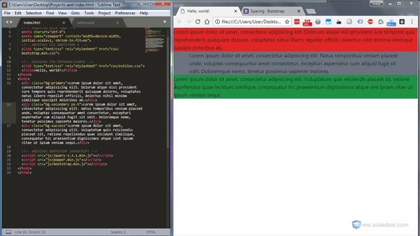This screenshot has width=420, height=236.
Task: Open the Chrome three-dot menu
Action: [412, 22]
